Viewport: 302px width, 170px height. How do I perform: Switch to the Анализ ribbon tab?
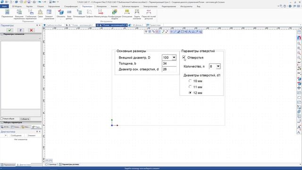click(114, 6)
